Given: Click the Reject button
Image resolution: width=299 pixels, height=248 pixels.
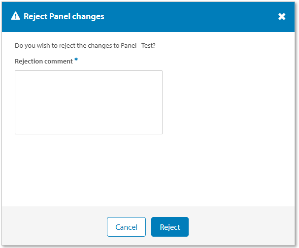Looking at the screenshot, I should pos(170,227).
